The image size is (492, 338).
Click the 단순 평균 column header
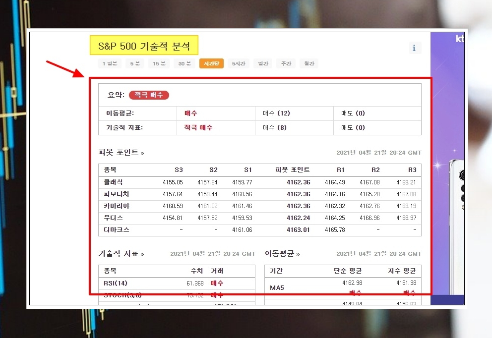tap(348, 271)
